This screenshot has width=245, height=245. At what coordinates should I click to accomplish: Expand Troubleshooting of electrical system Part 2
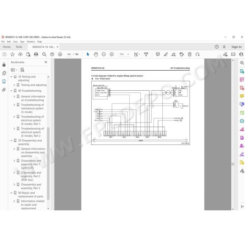coord(14,128)
